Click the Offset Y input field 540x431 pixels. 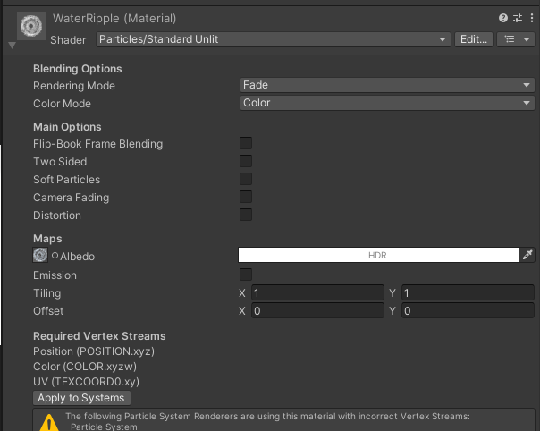pyautogui.click(x=468, y=311)
